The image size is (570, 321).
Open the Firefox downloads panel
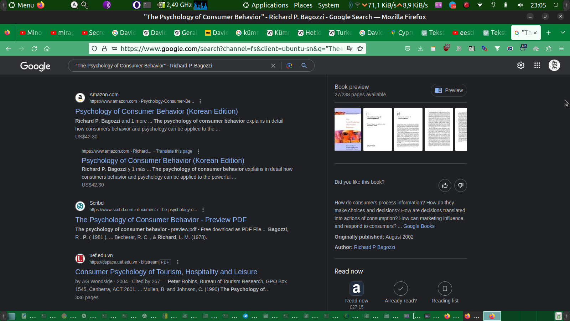click(420, 49)
